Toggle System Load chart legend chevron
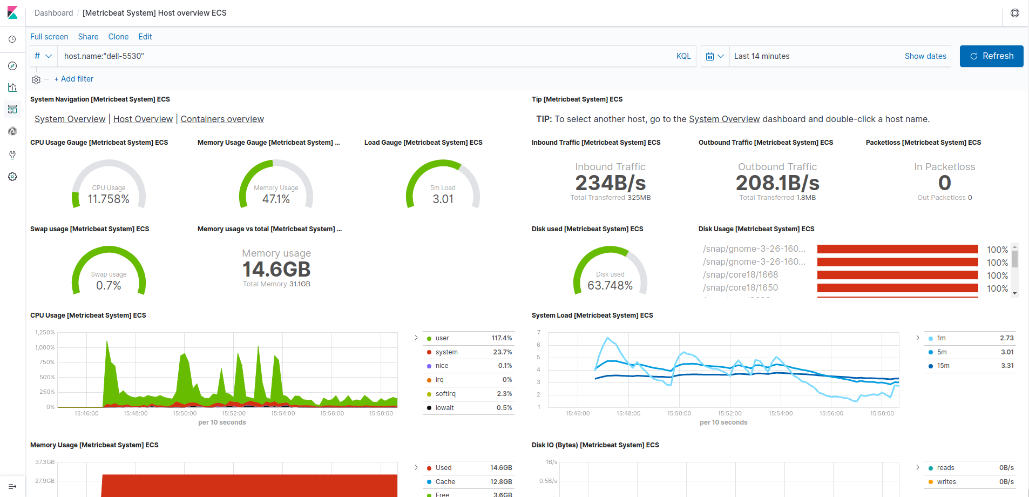 (x=917, y=338)
